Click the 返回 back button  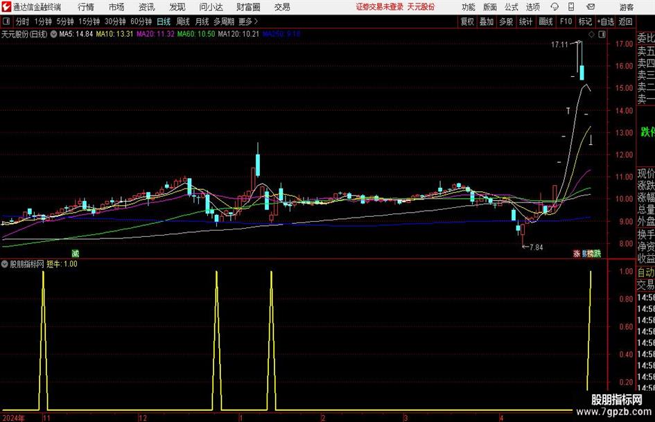[625, 21]
